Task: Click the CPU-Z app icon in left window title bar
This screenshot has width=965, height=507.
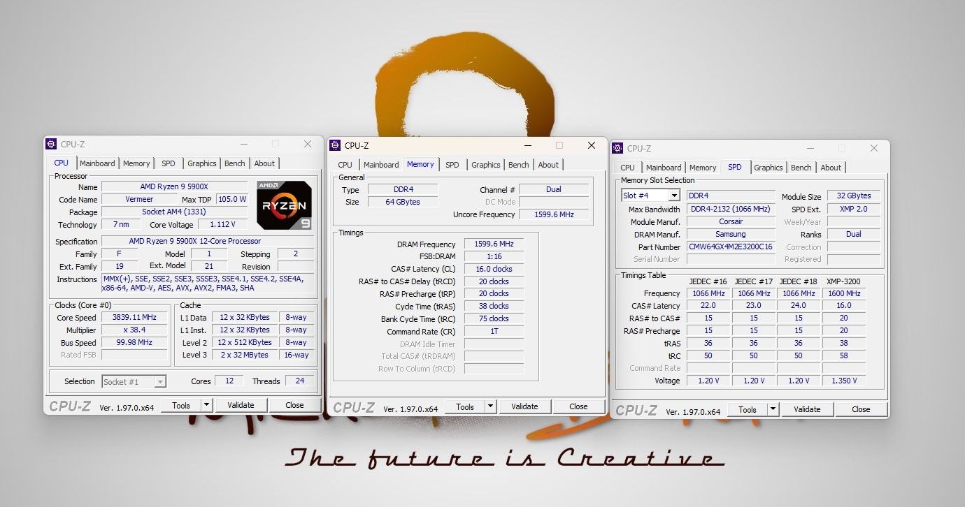Action: (51, 144)
